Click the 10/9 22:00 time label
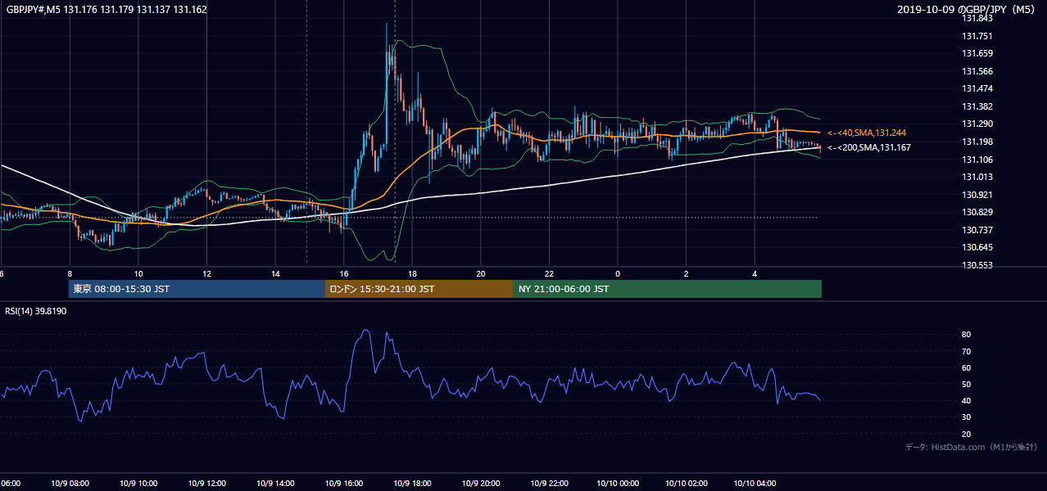Screen dimensions: 1047x491 point(549,483)
